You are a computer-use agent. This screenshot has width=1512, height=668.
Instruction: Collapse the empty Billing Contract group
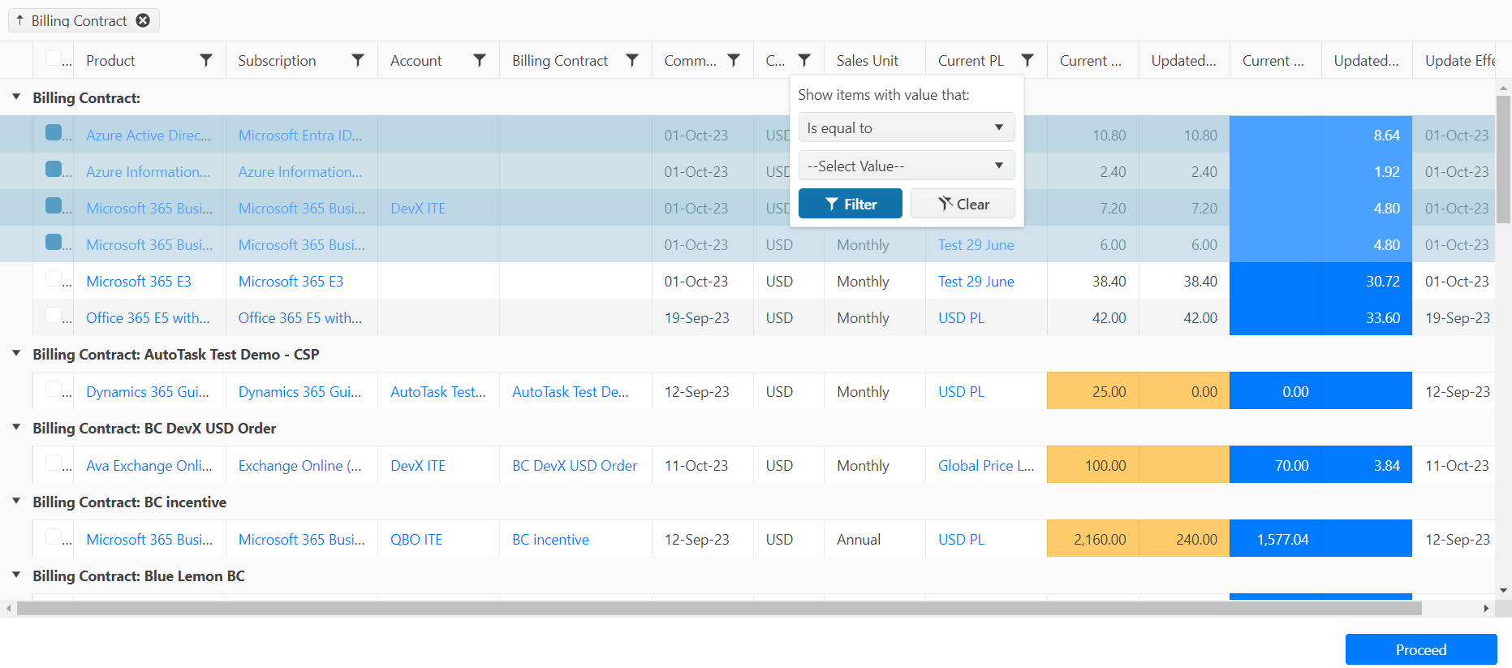16,97
